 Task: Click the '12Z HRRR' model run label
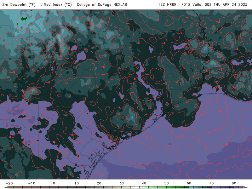[x=167, y=4]
